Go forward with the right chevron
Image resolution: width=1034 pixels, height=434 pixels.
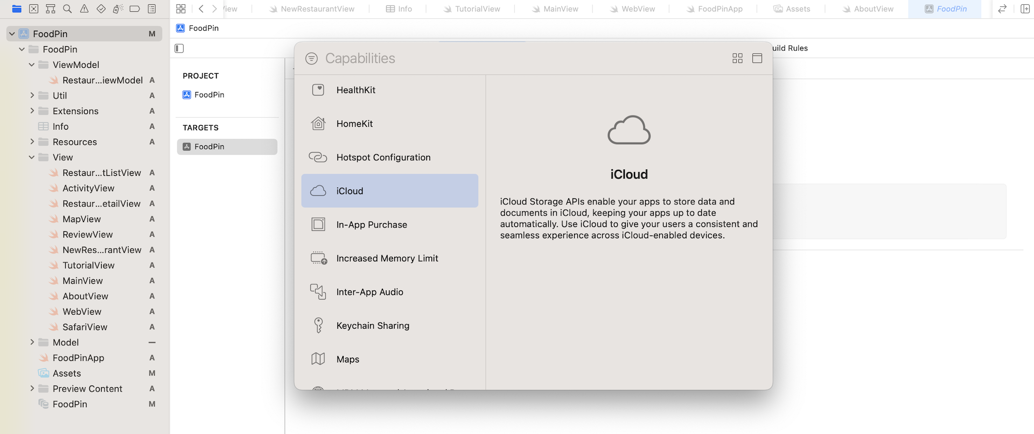point(214,9)
